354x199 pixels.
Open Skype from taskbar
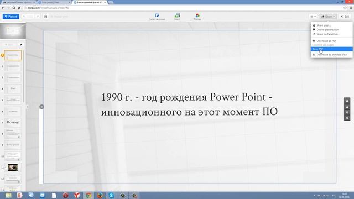(x=111, y=195)
